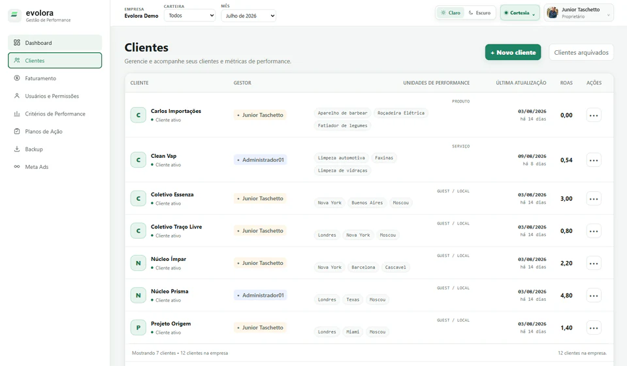Click the Roçadeira Elétrica tag

400,113
